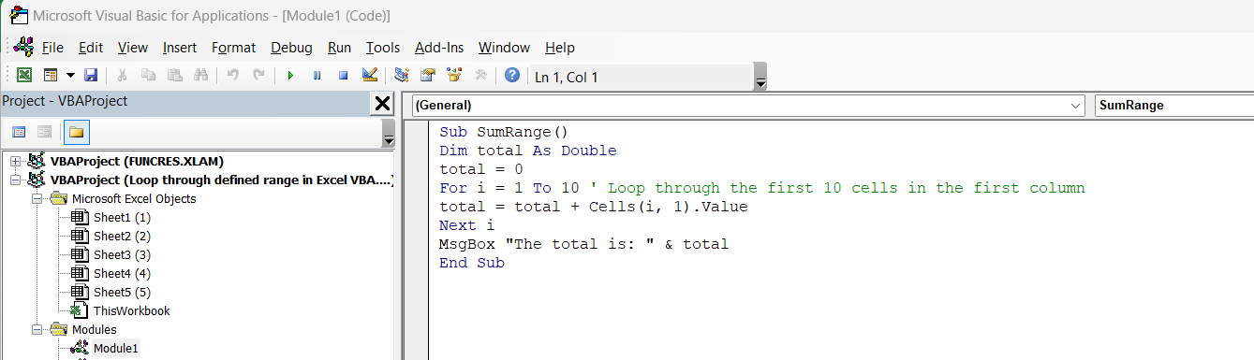Select Module1 in project tree

115,348
